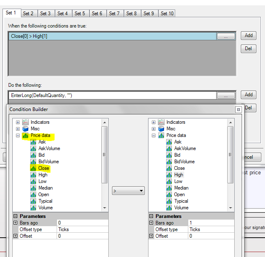Expand Indicators node in left tree

coord(18,122)
